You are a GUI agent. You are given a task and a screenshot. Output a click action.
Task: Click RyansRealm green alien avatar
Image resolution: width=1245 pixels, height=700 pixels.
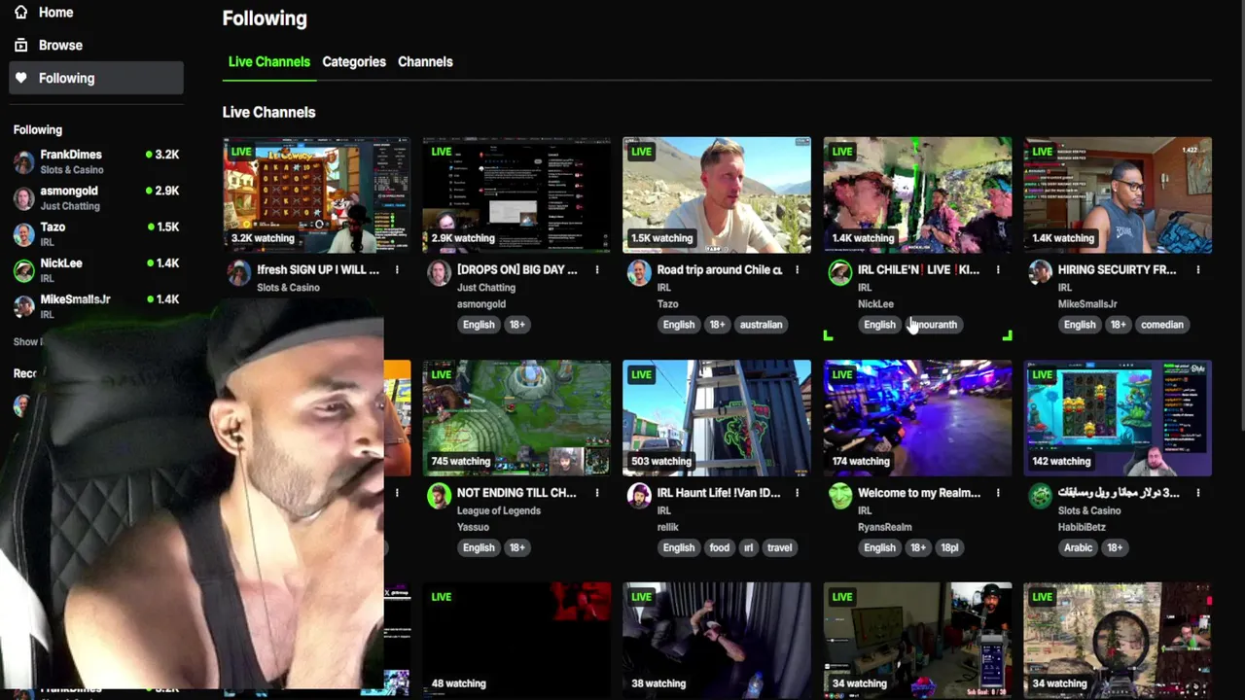[x=839, y=496]
